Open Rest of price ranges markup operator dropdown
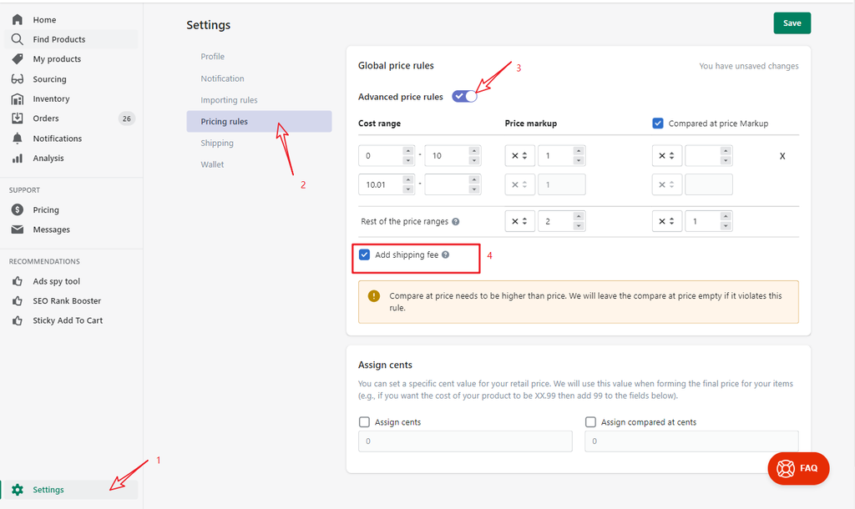Screen dimensions: 855x509 click(519, 221)
